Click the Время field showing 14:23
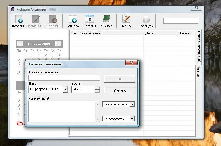221x146 pixels. coord(83,89)
